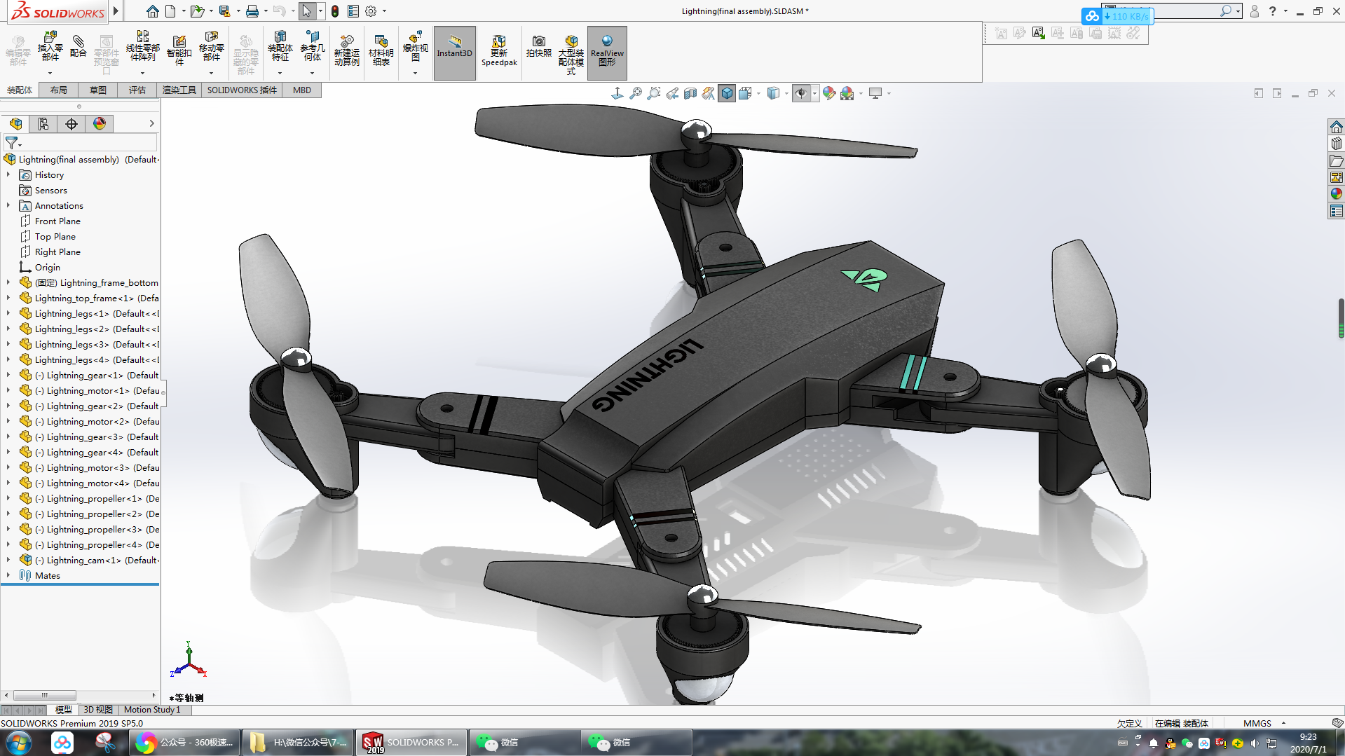Open the DisplayManager color-ball tab
The height and width of the screenshot is (756, 1345).
(x=100, y=124)
